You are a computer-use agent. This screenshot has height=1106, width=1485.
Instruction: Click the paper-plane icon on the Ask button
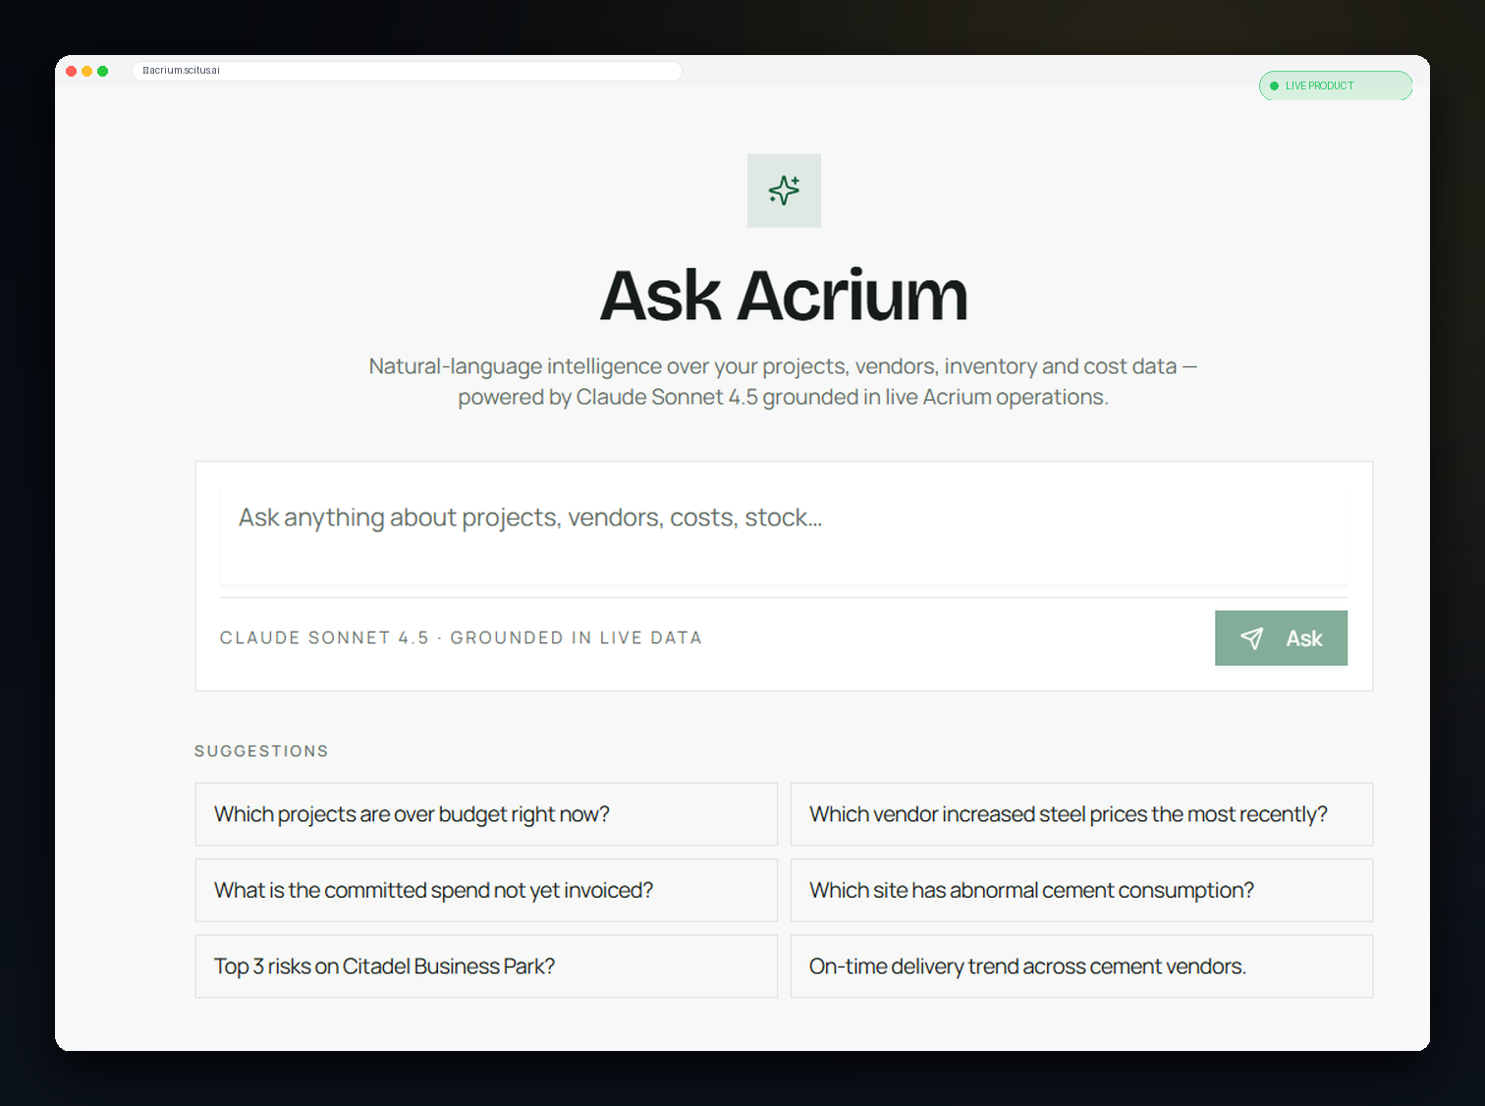[1251, 638]
